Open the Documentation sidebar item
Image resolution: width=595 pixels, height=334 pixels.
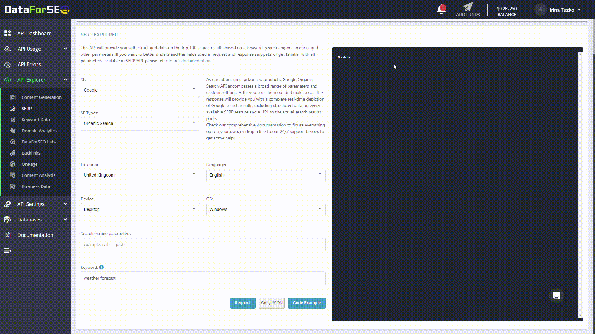coord(35,235)
